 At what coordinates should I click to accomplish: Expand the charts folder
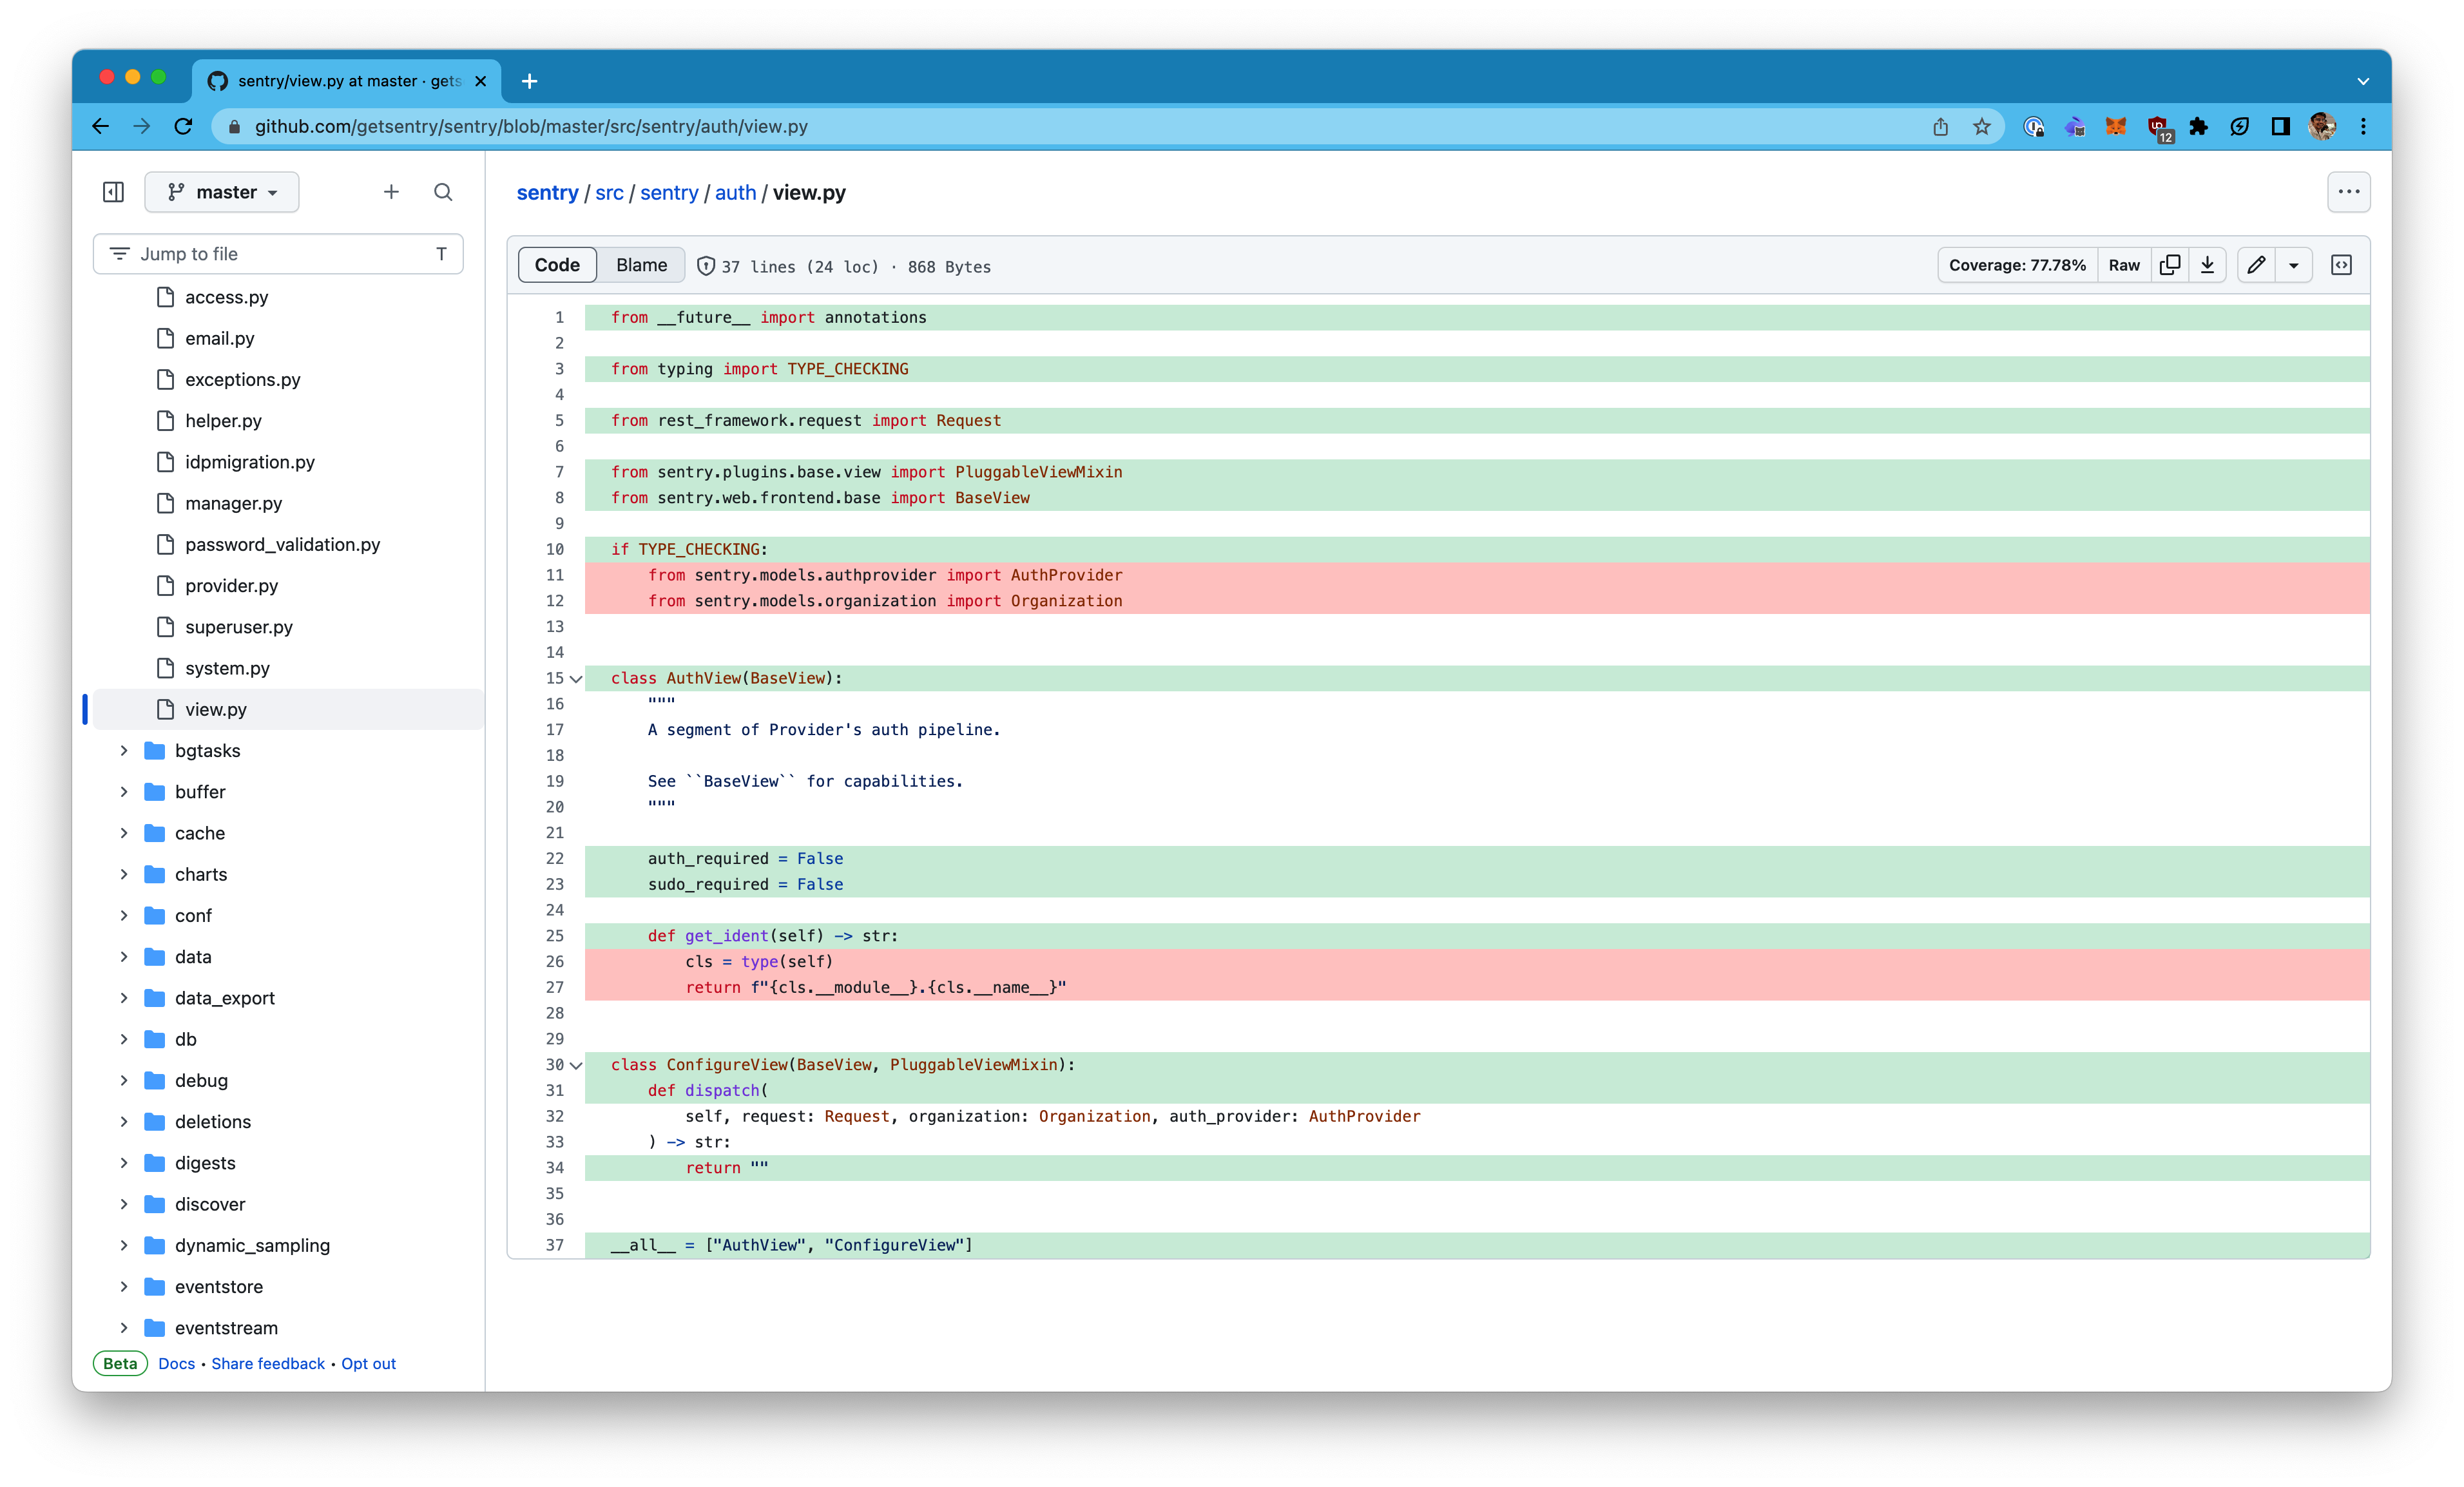tap(124, 874)
